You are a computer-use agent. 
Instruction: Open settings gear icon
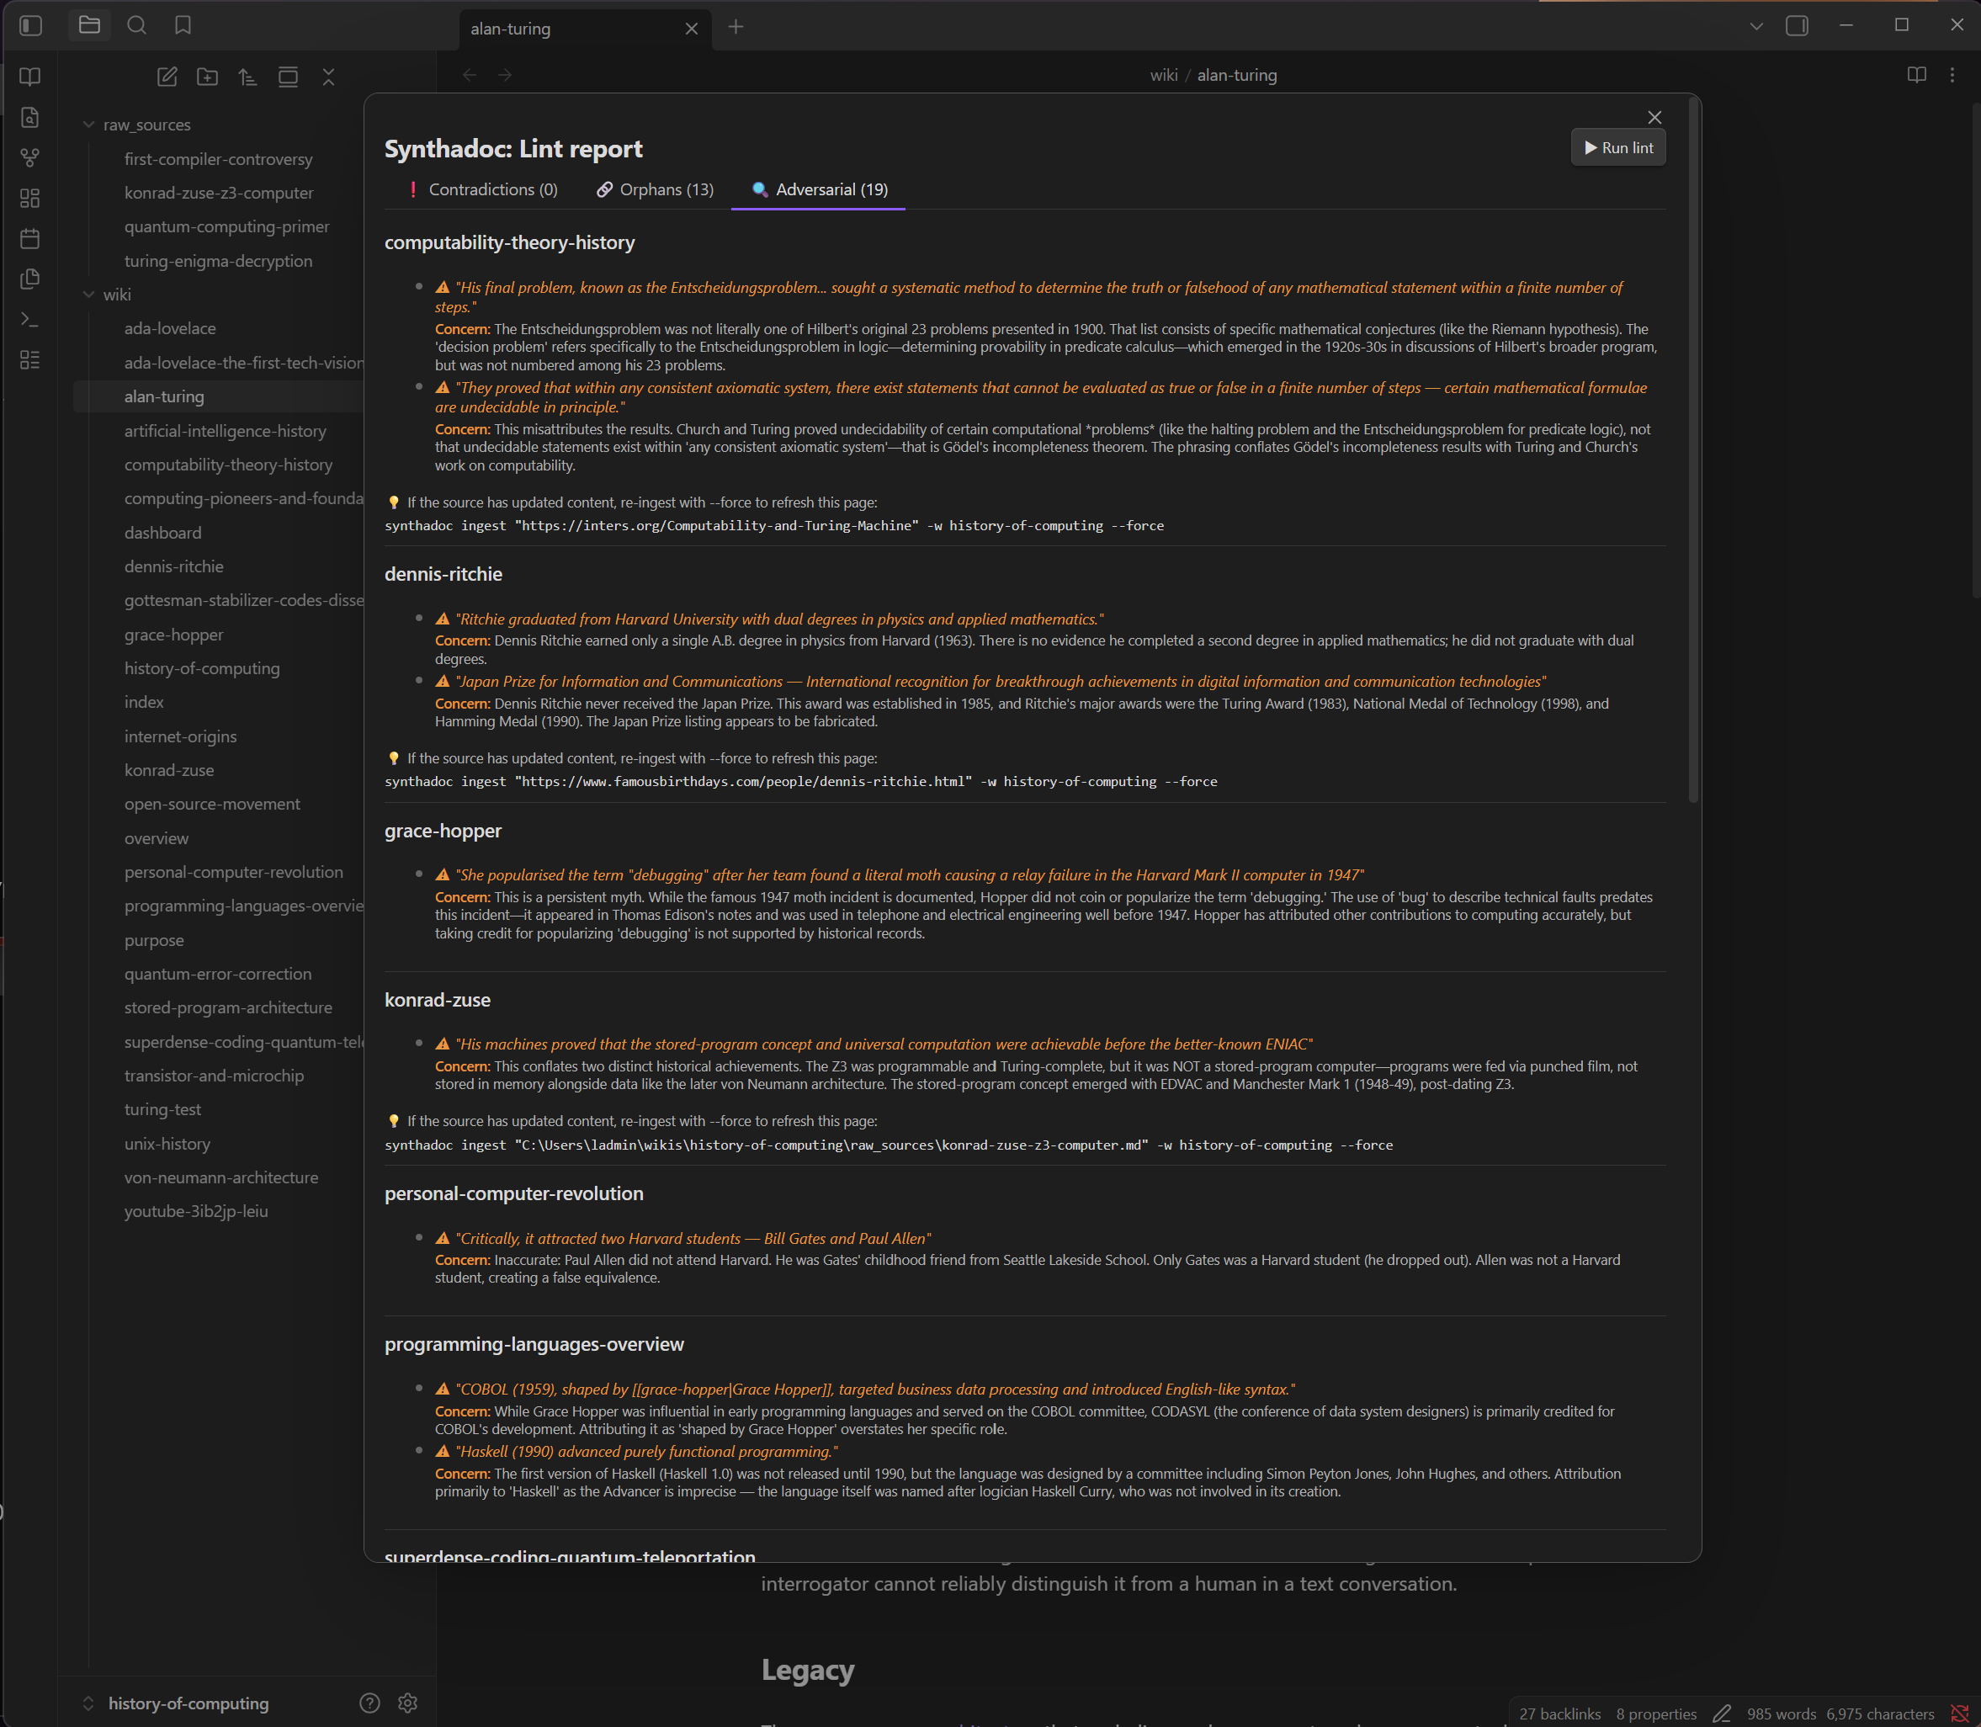[407, 1703]
